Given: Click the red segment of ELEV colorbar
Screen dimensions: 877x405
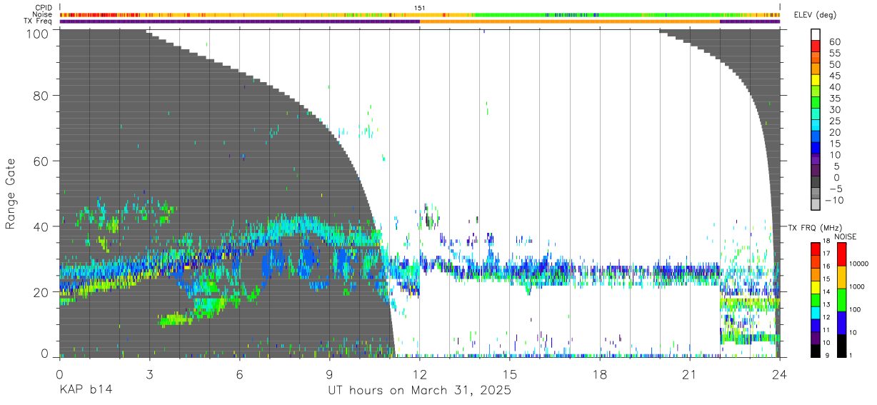Looking at the screenshot, I should click(x=816, y=46).
